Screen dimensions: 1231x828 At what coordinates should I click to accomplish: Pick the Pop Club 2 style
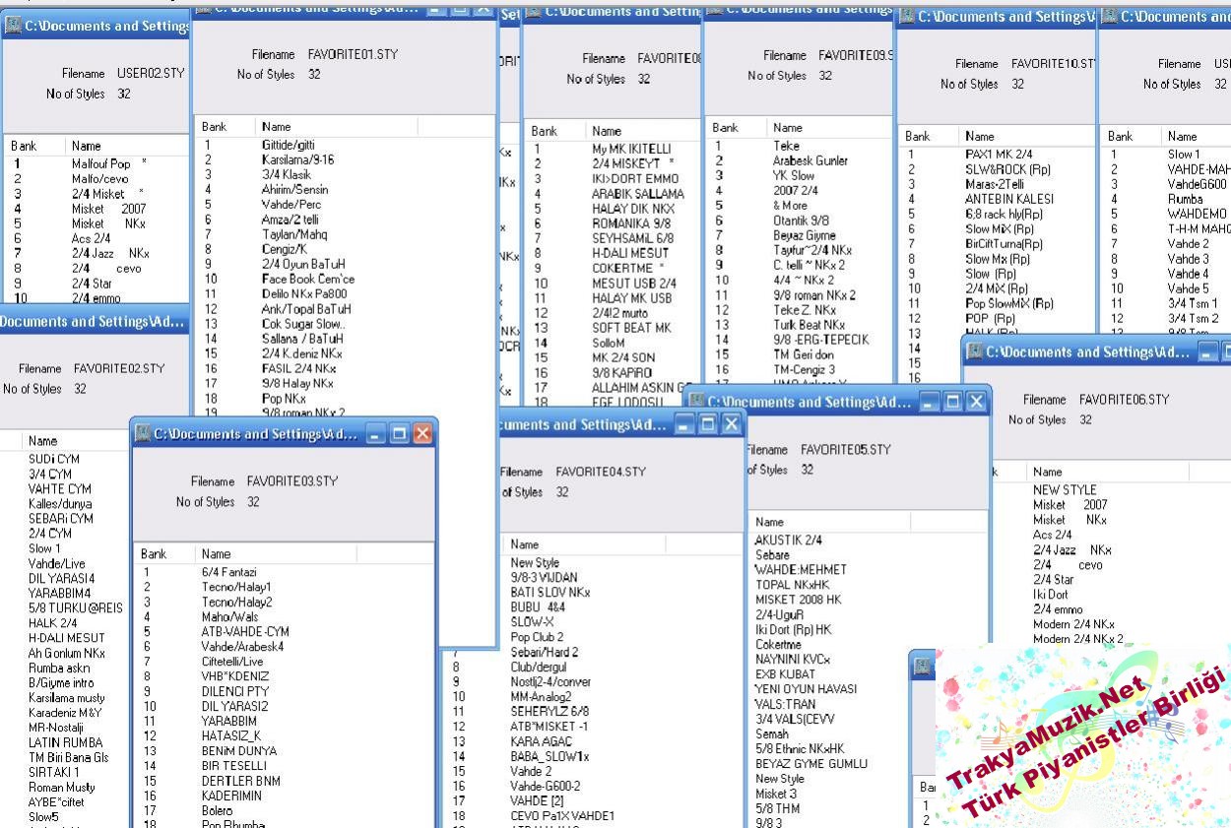coord(537,637)
